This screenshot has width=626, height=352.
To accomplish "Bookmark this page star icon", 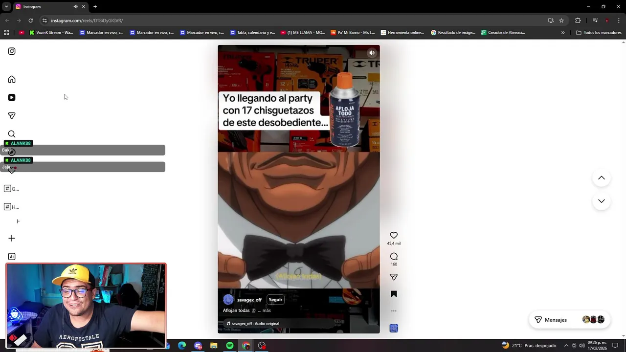I will [561, 21].
